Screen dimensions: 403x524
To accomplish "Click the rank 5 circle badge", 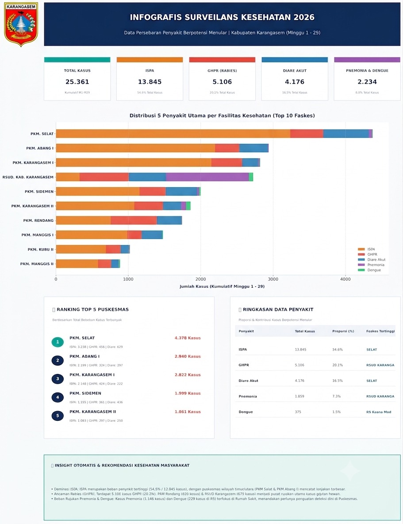I will (x=58, y=416).
